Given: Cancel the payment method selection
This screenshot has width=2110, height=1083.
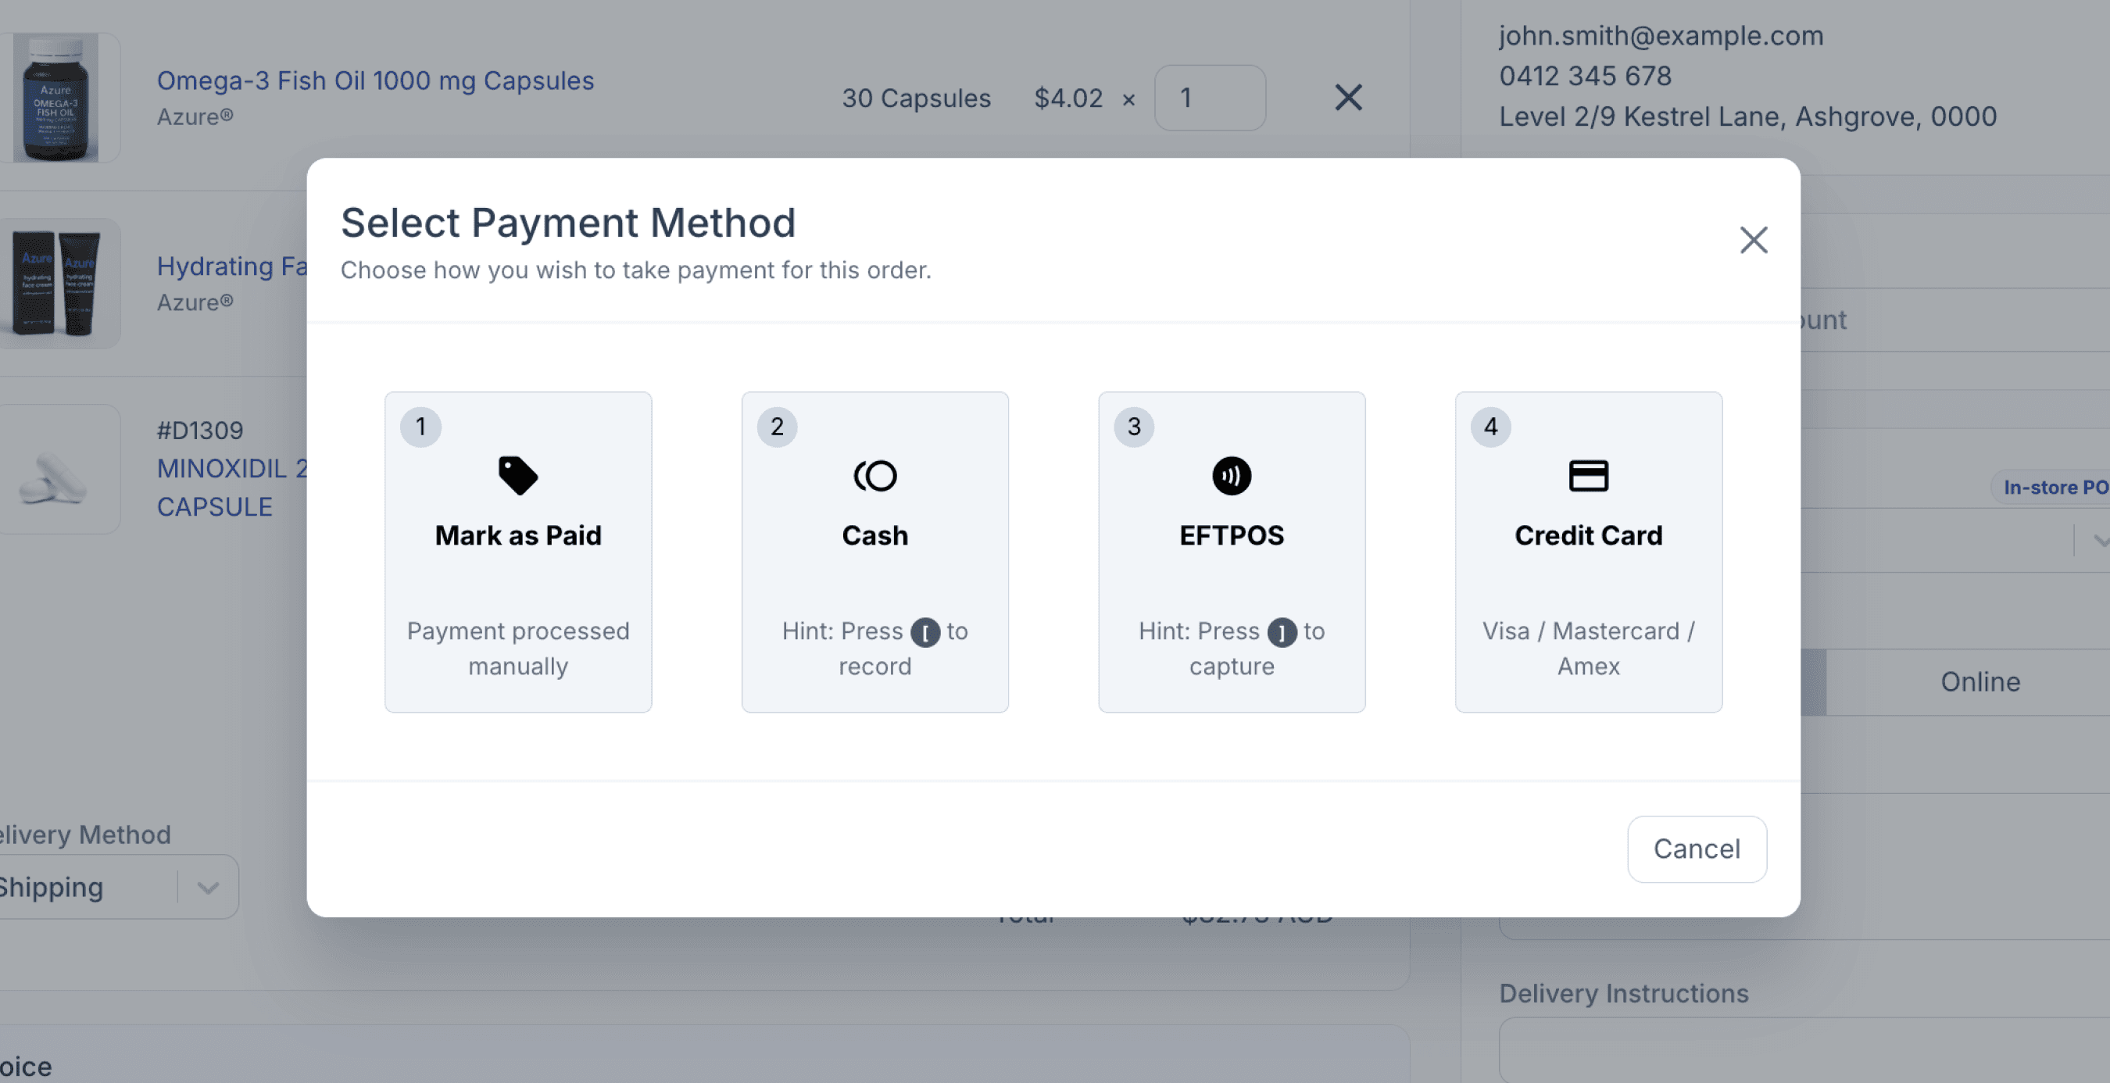Looking at the screenshot, I should click(x=1697, y=849).
